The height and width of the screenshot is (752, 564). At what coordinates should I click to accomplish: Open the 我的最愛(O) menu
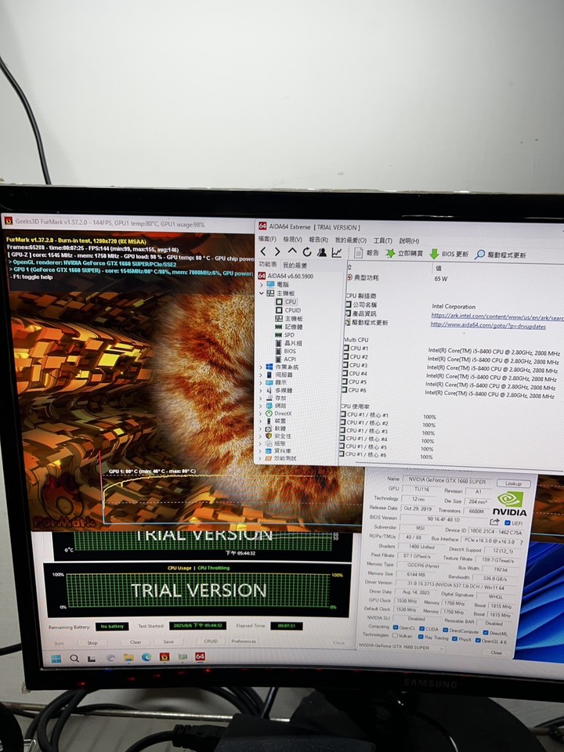351,240
